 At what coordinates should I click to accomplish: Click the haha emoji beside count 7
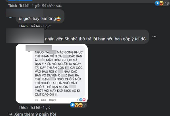coord(81,105)
